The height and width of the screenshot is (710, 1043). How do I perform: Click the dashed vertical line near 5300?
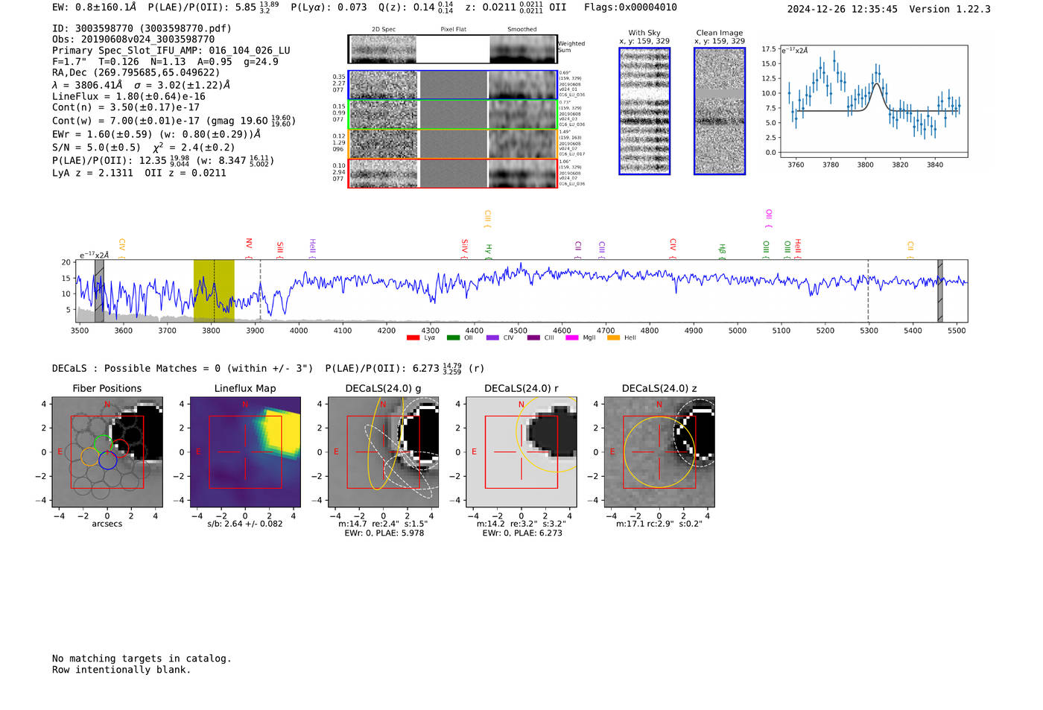click(868, 291)
